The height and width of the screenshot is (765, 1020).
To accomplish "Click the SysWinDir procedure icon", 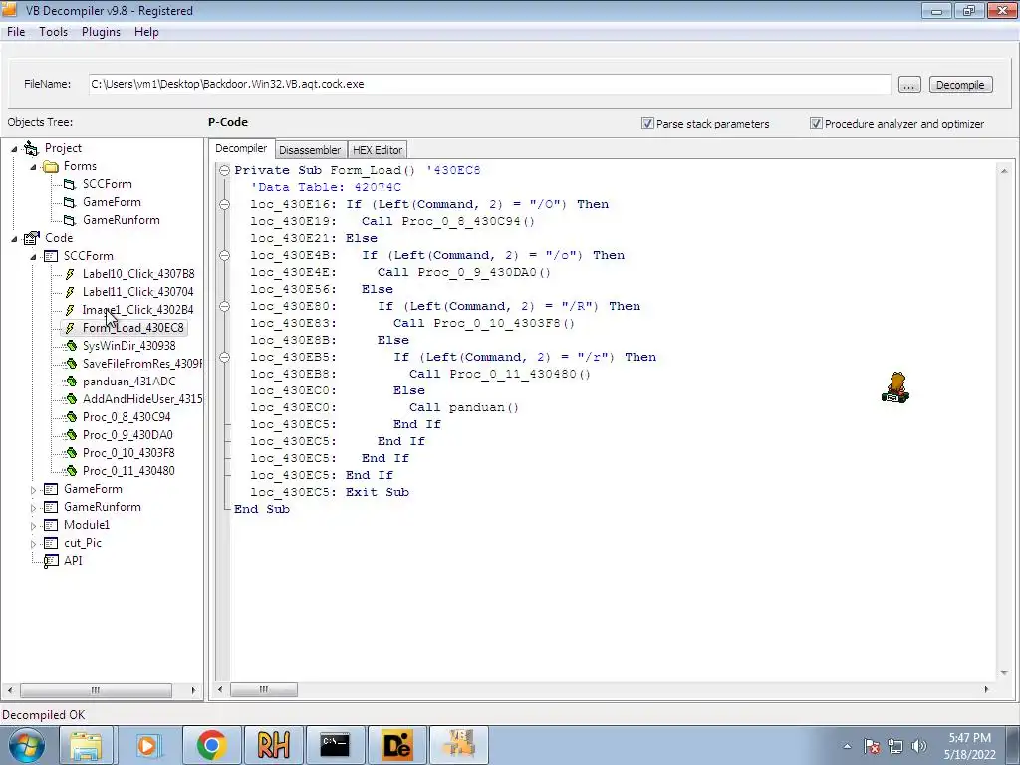I will pyautogui.click(x=71, y=346).
